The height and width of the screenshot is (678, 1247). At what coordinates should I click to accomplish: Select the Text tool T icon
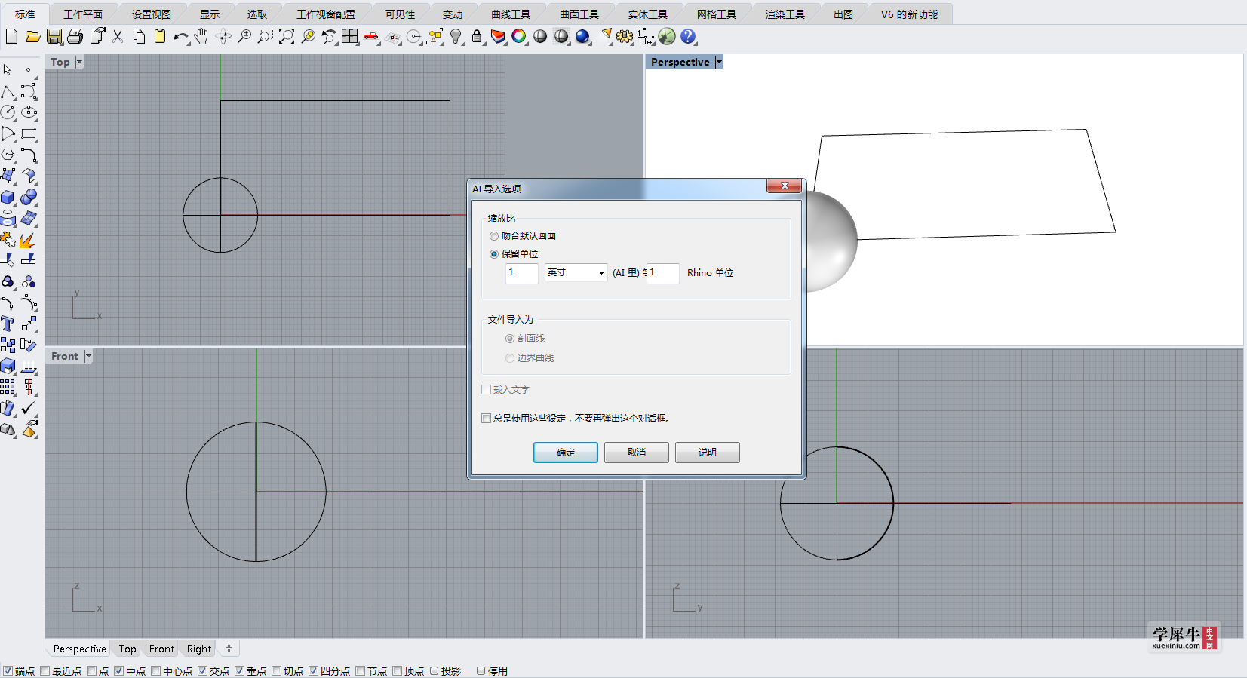[x=8, y=324]
